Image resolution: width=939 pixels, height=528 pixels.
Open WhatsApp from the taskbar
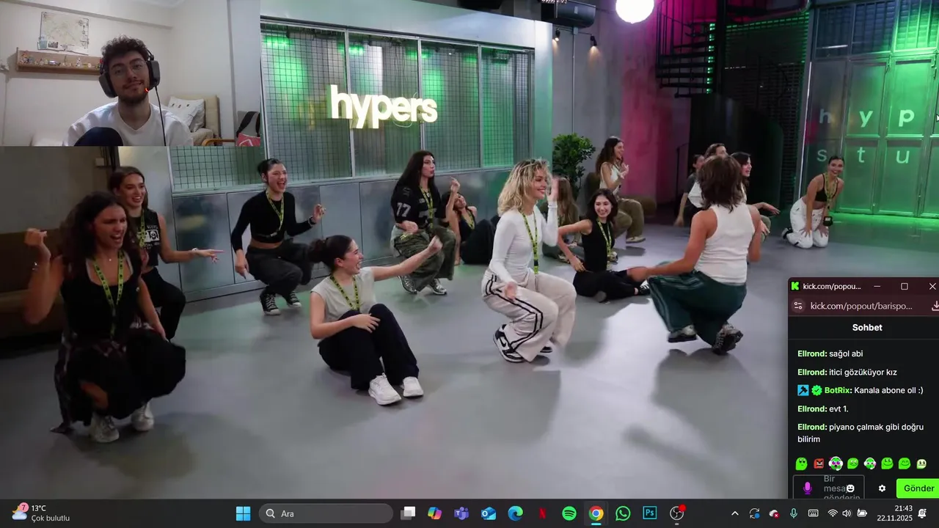tap(623, 513)
